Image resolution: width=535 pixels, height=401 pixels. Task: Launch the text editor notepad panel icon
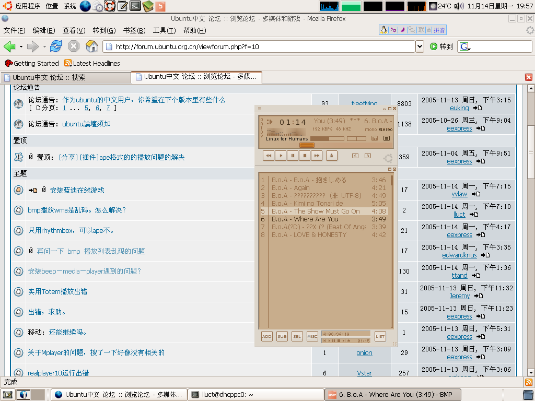click(x=122, y=6)
